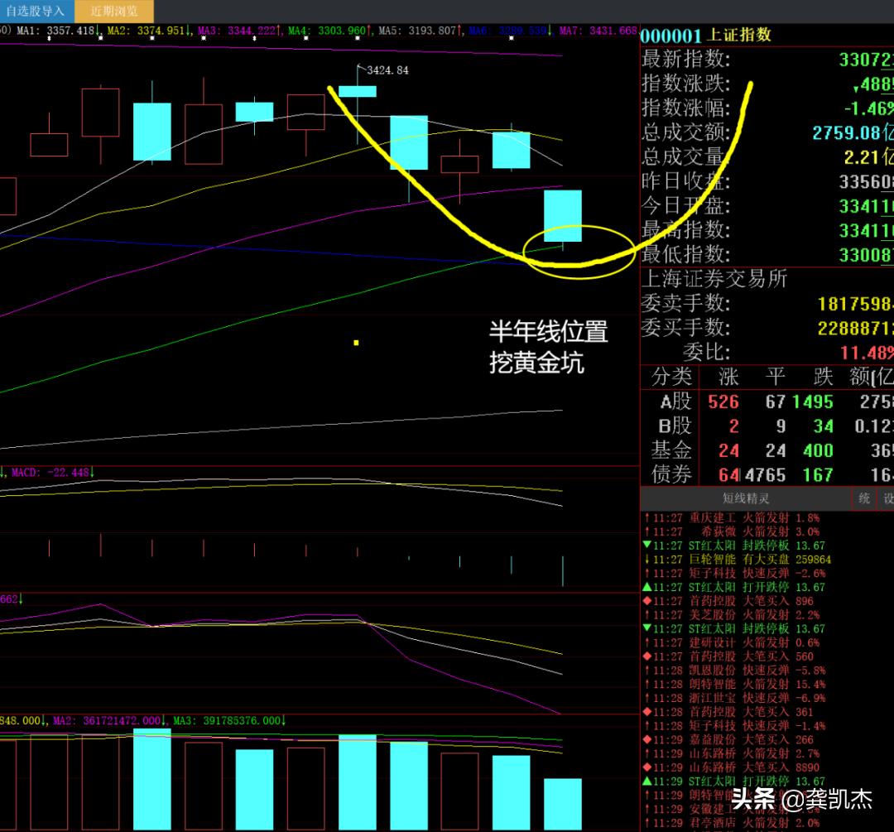Viewport: 894px width, 832px height.
Task: Switch to the 近期浏览 tab
Action: click(113, 12)
